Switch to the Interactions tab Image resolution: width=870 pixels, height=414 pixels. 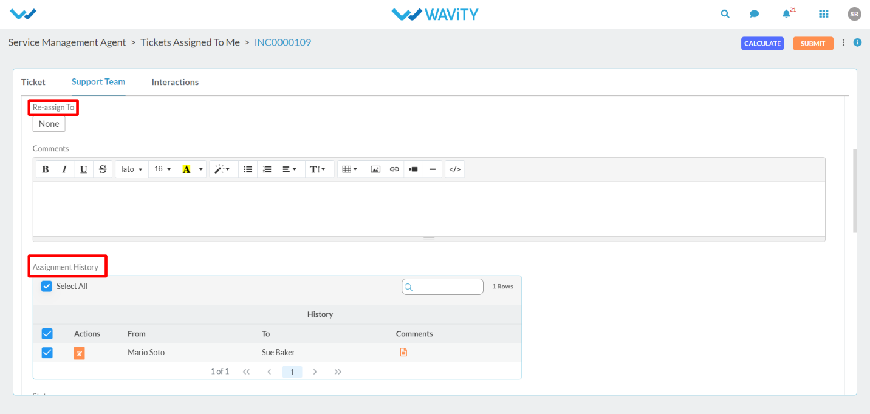[175, 82]
